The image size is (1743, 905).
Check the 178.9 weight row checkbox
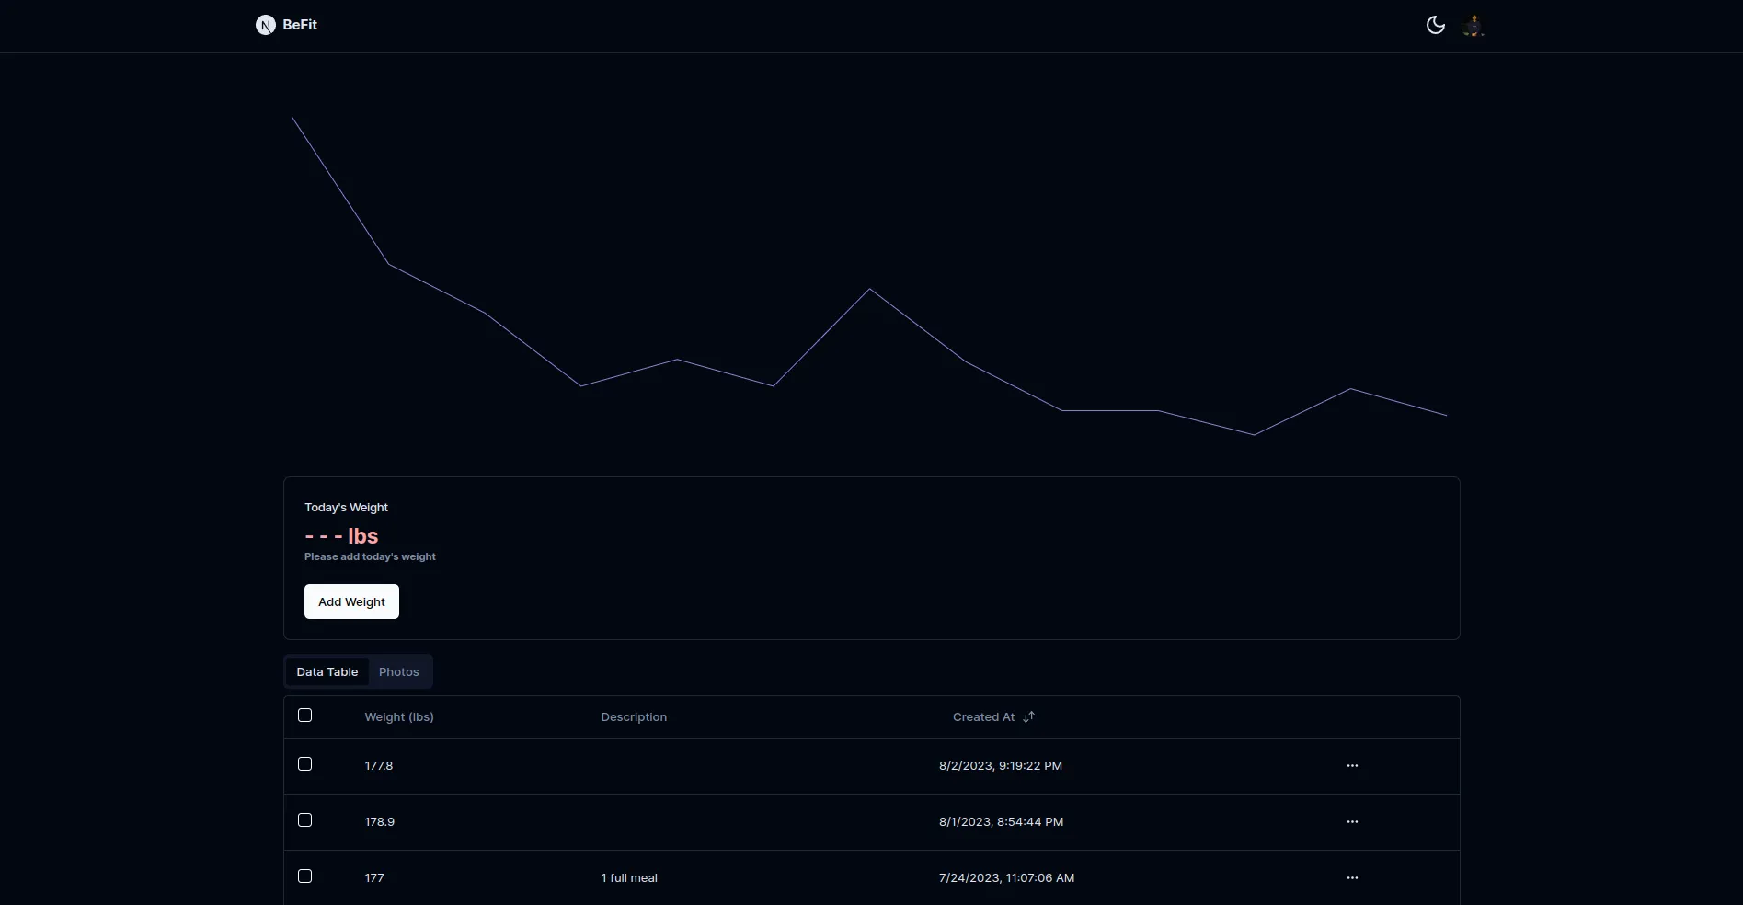tap(305, 820)
